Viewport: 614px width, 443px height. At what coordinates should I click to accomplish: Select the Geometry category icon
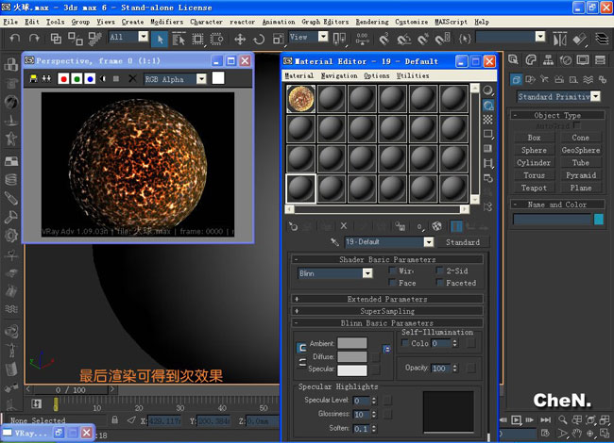click(x=516, y=80)
